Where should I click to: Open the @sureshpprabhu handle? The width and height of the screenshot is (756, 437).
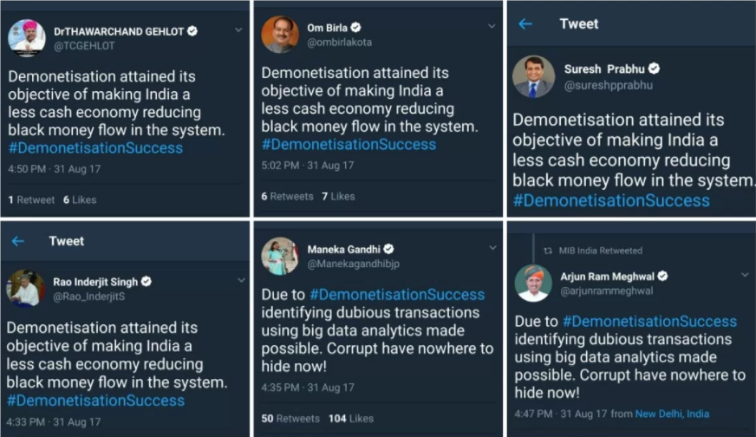609,85
